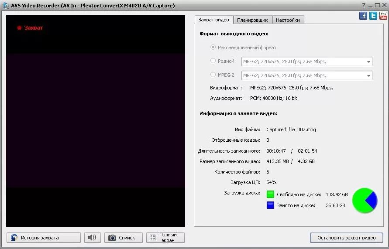The image size is (389, 249).
Task: Open История захвата
Action: click(44, 238)
